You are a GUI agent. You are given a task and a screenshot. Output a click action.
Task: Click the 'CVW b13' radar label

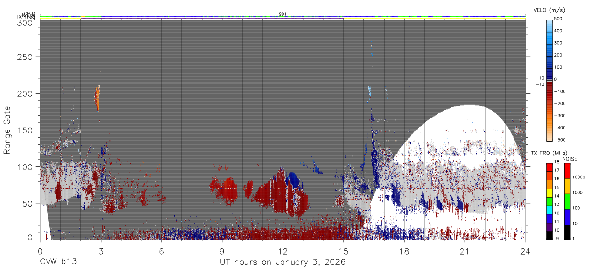point(58,262)
